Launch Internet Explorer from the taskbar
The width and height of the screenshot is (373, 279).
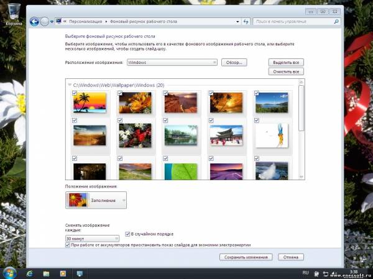pos(30,273)
